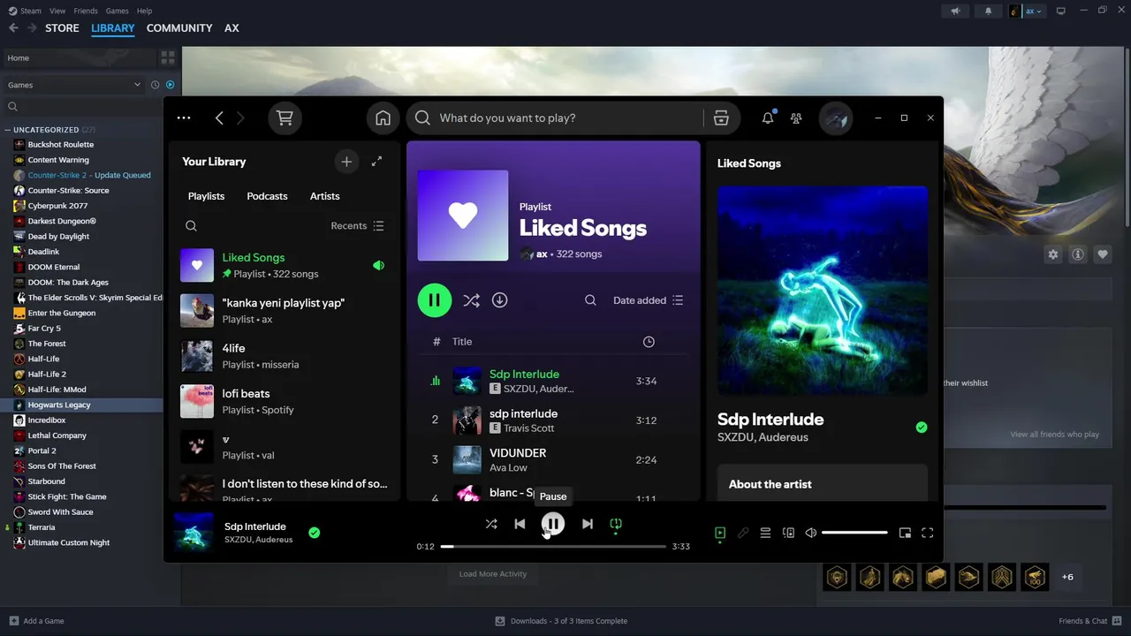Open the Steam Games menu
The width and height of the screenshot is (1131, 636).
pos(117,11)
